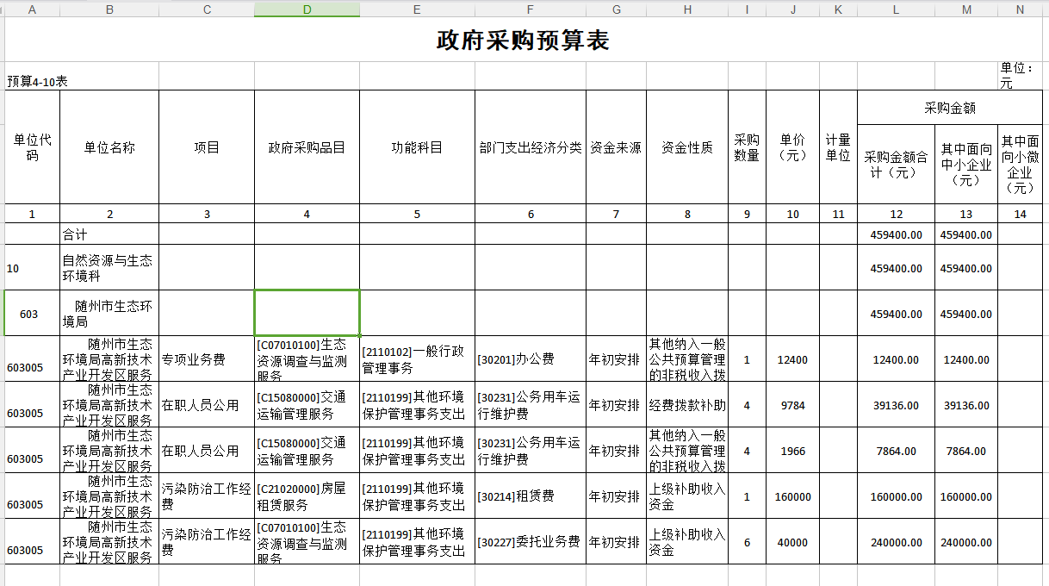Click the unit price 1966 cell
Image resolution: width=1049 pixels, height=586 pixels.
coord(792,451)
